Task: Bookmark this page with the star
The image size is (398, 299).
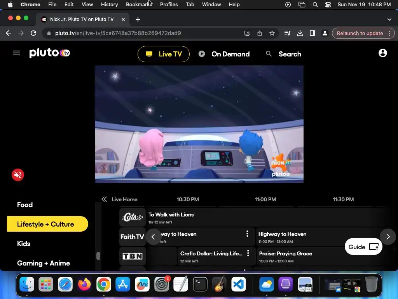Action: coord(272,33)
